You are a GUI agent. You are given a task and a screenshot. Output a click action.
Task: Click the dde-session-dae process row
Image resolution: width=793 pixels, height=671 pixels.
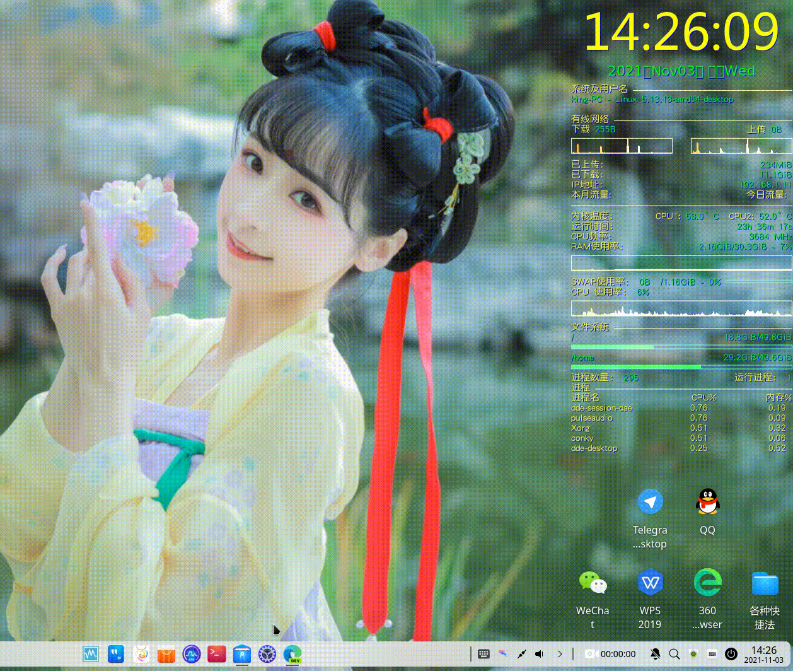(679, 408)
